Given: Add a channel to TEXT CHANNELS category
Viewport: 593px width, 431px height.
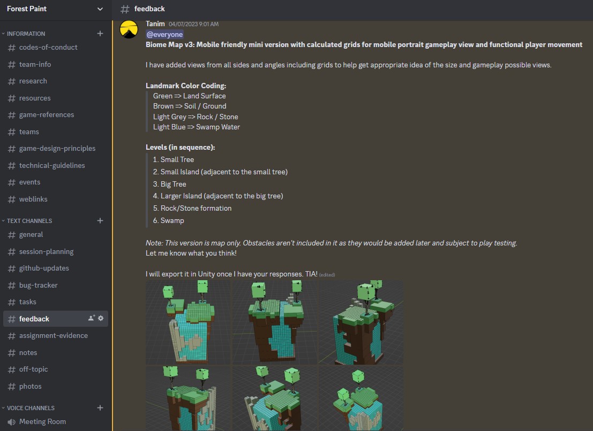Looking at the screenshot, I should pos(100,221).
